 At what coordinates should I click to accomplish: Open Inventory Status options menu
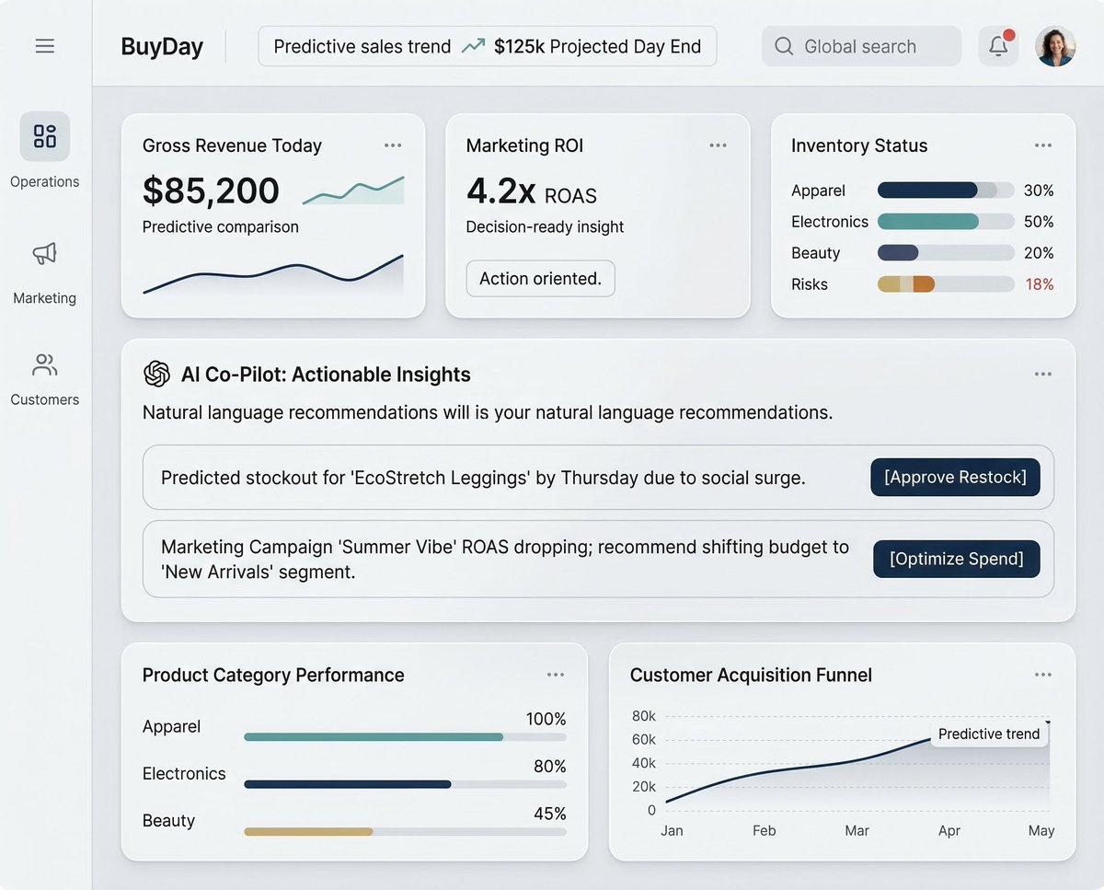tap(1042, 145)
